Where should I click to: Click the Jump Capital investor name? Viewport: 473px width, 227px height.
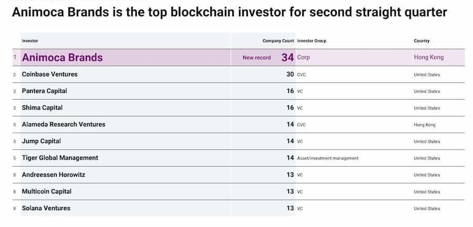pos(41,142)
